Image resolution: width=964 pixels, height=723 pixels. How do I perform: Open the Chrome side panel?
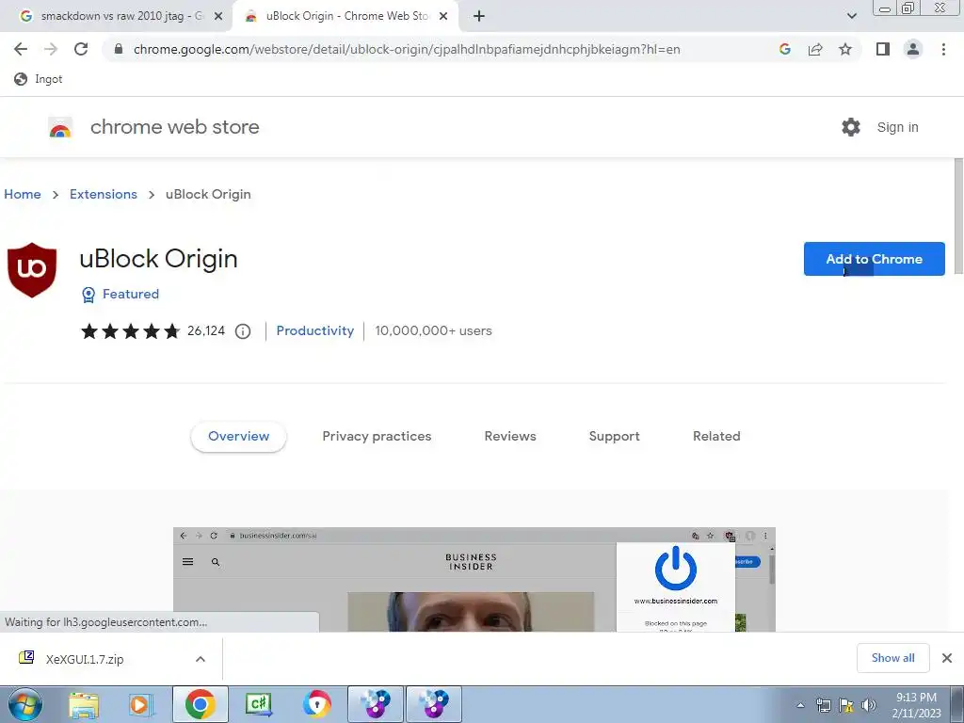coord(883,49)
